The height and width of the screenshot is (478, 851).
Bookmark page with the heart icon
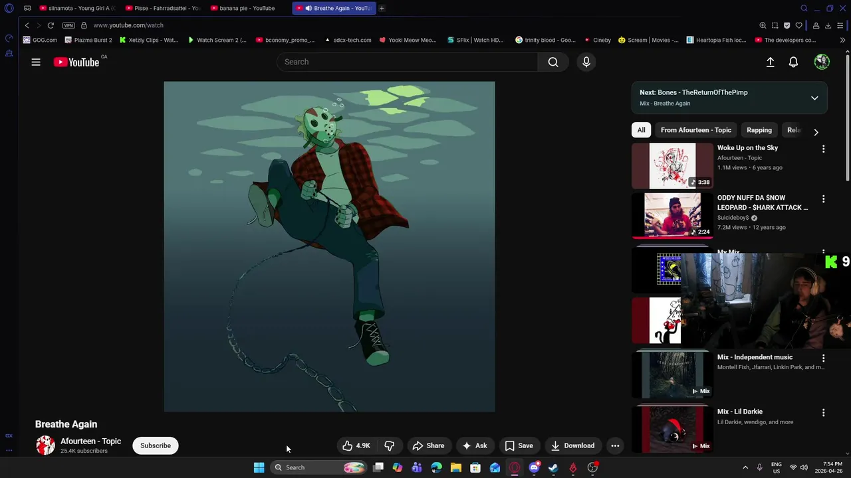pos(798,25)
